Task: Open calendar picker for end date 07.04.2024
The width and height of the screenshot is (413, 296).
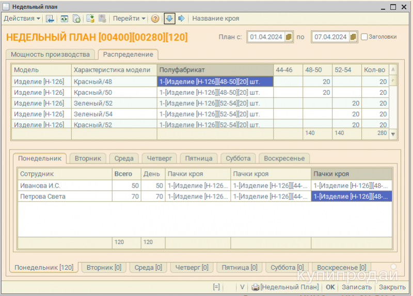Action: 353,37
